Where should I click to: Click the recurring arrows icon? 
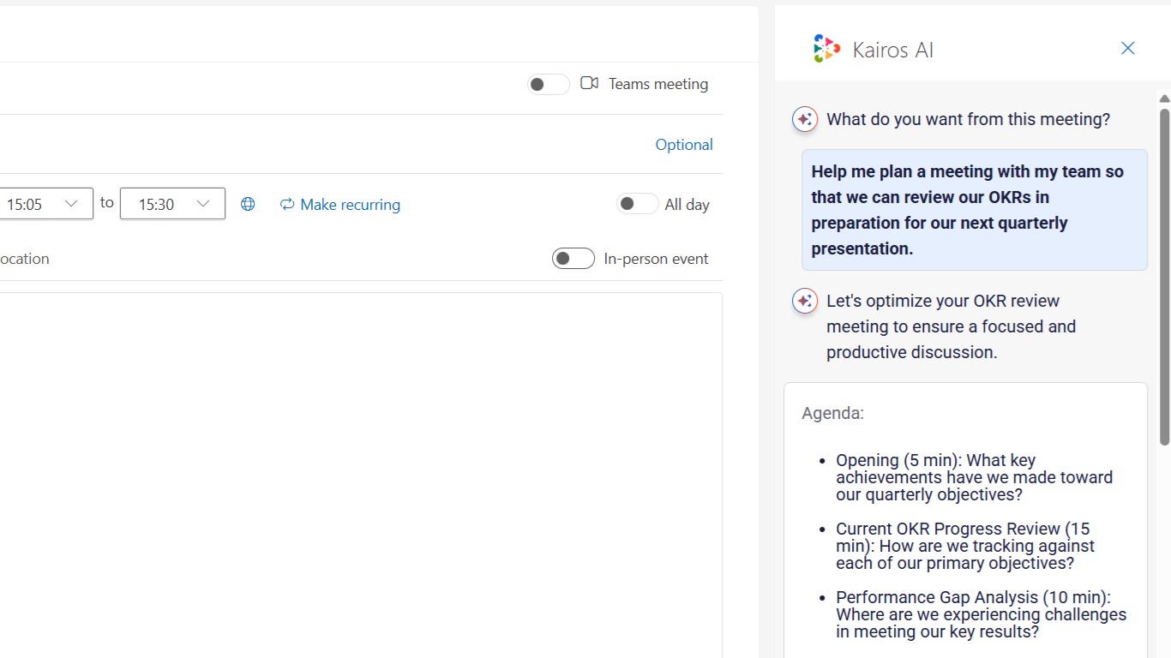[287, 204]
